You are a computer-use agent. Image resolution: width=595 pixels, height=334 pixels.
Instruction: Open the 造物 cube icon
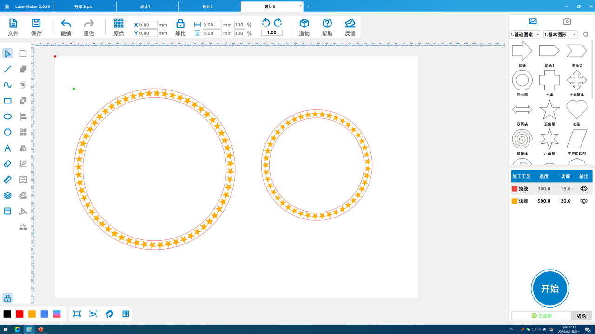pos(304,24)
